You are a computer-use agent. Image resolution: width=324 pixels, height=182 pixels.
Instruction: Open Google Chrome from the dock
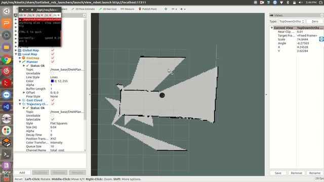click(7, 59)
